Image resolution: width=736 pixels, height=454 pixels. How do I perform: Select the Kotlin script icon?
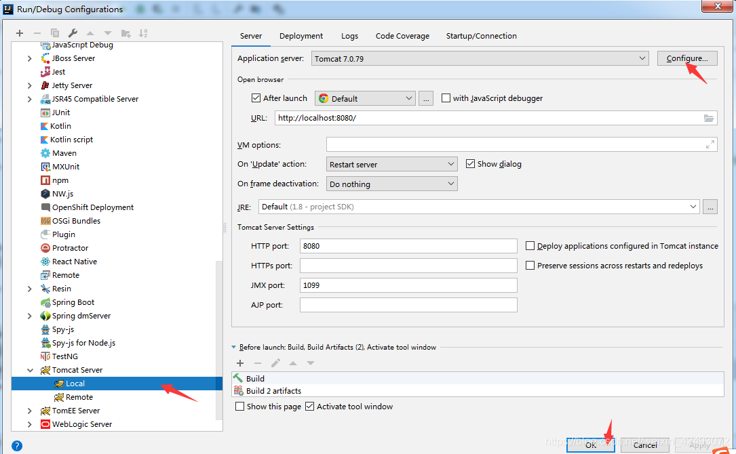pyautogui.click(x=44, y=140)
